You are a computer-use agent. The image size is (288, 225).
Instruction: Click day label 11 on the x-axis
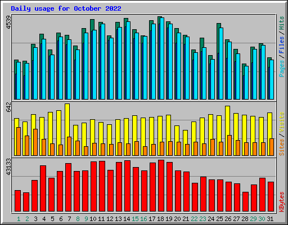(x=101, y=219)
